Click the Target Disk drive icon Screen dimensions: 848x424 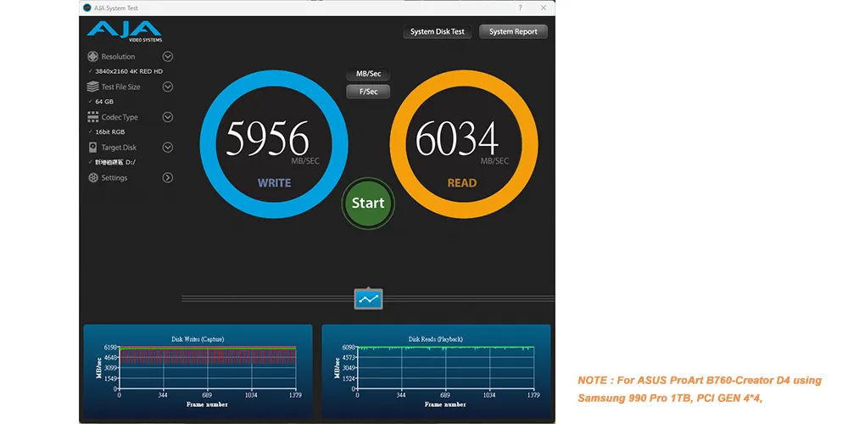coord(93,148)
